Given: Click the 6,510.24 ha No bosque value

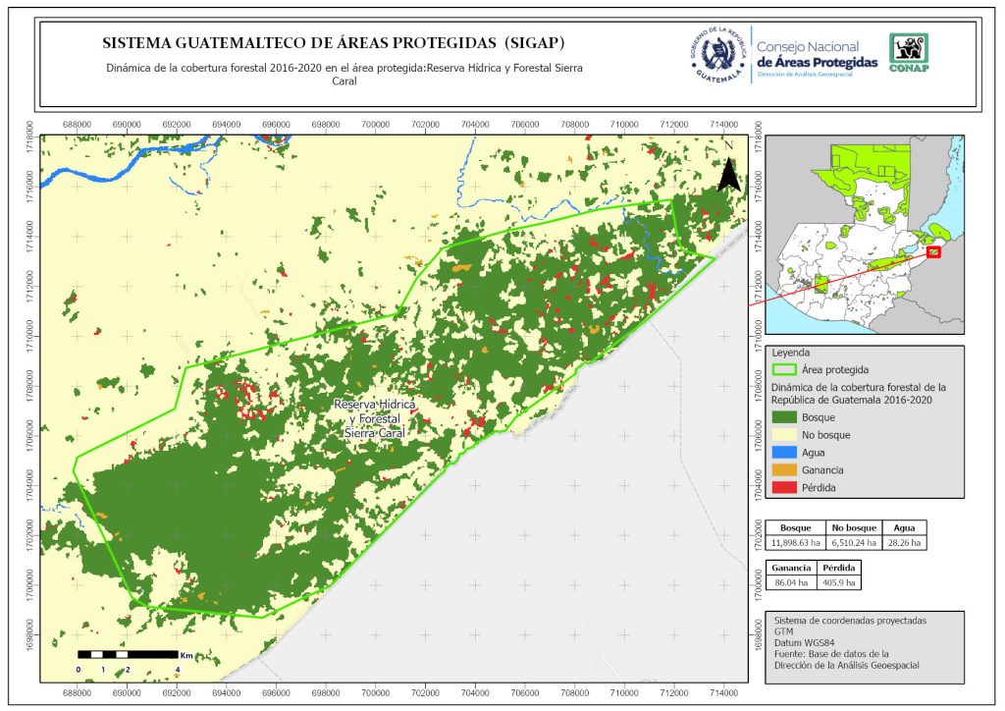Looking at the screenshot, I should tap(852, 542).
